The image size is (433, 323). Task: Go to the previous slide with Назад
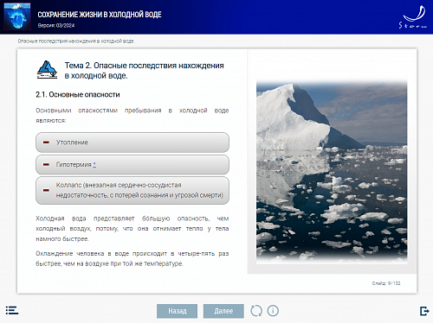[178, 311]
